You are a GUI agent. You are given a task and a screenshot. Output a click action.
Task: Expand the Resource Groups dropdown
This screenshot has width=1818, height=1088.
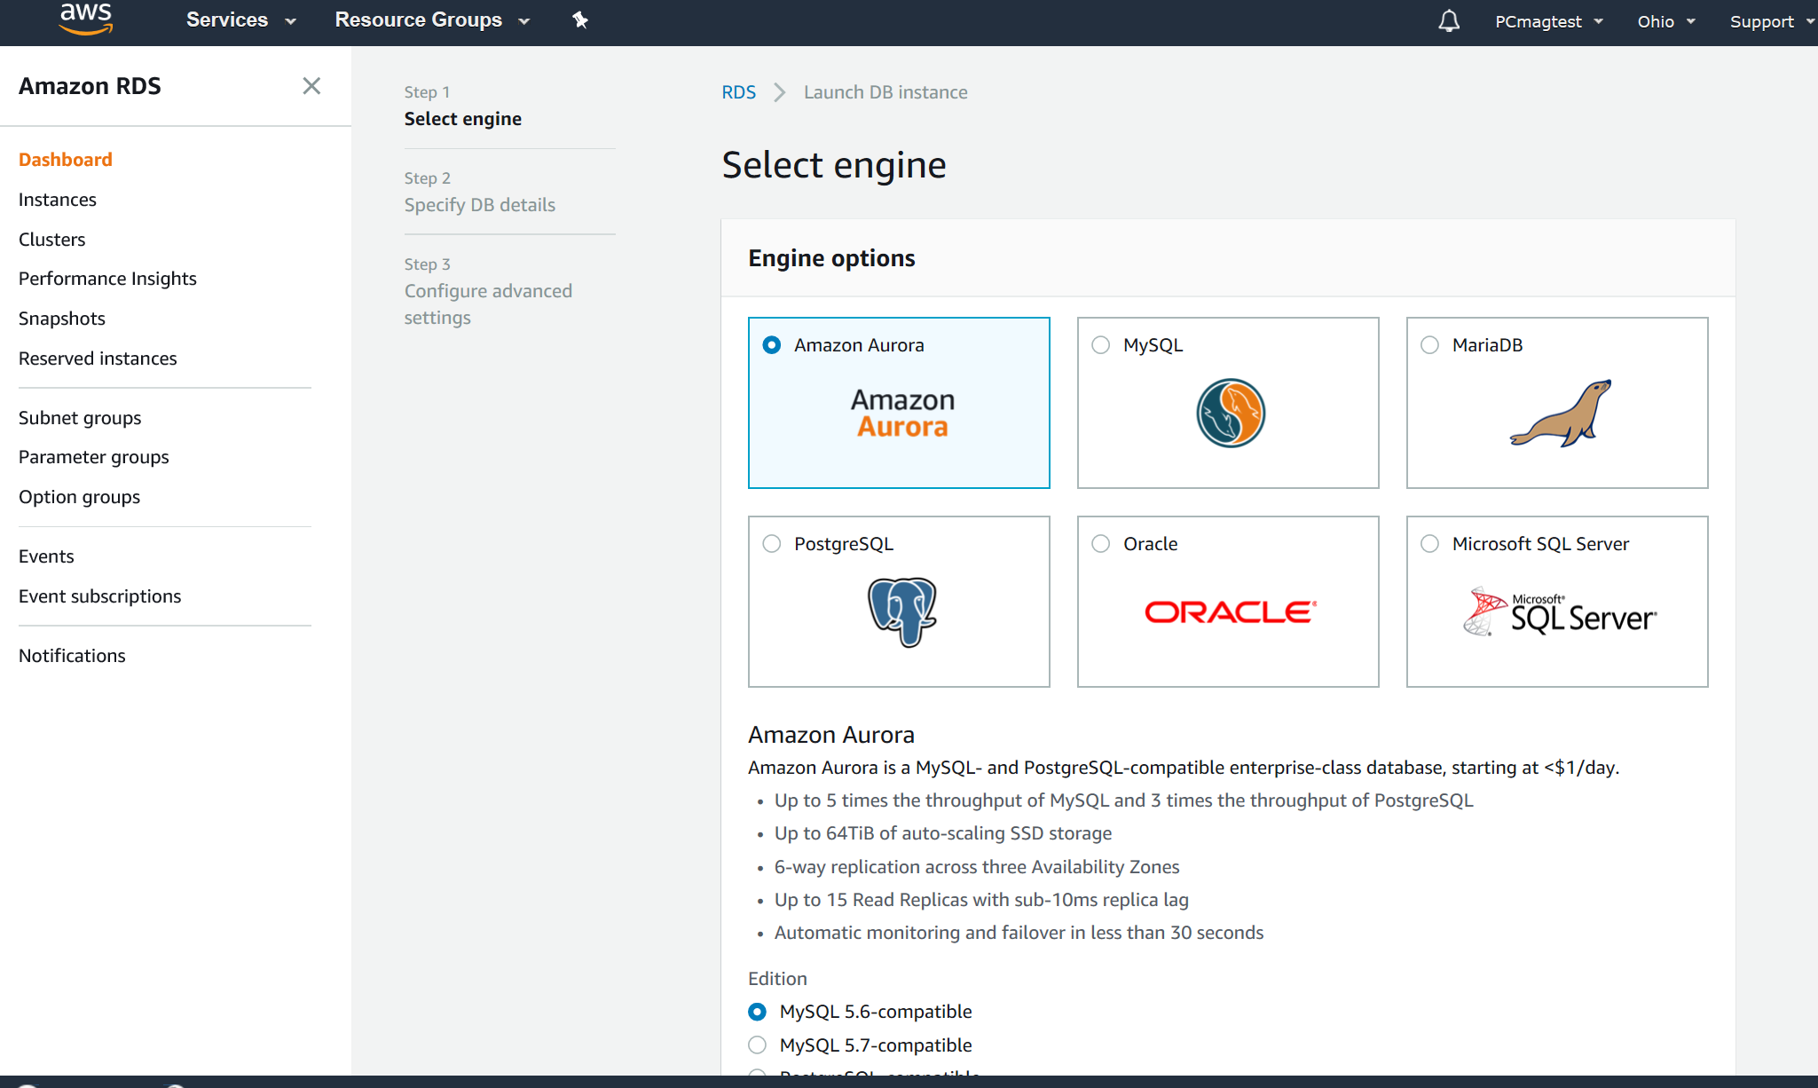432,20
